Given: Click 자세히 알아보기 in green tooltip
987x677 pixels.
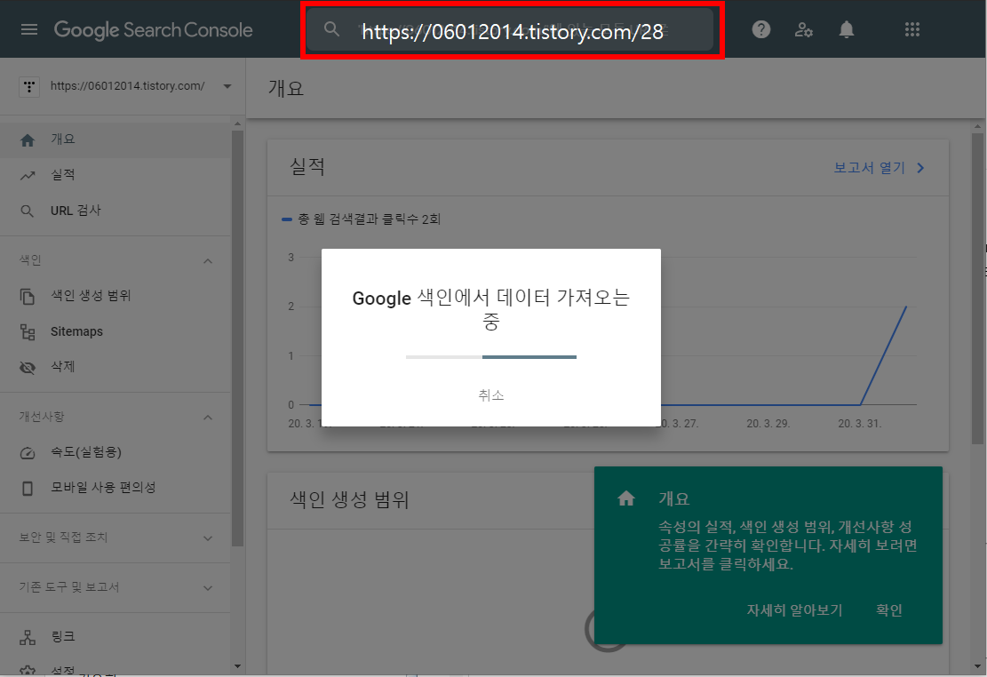Looking at the screenshot, I should click(x=794, y=610).
